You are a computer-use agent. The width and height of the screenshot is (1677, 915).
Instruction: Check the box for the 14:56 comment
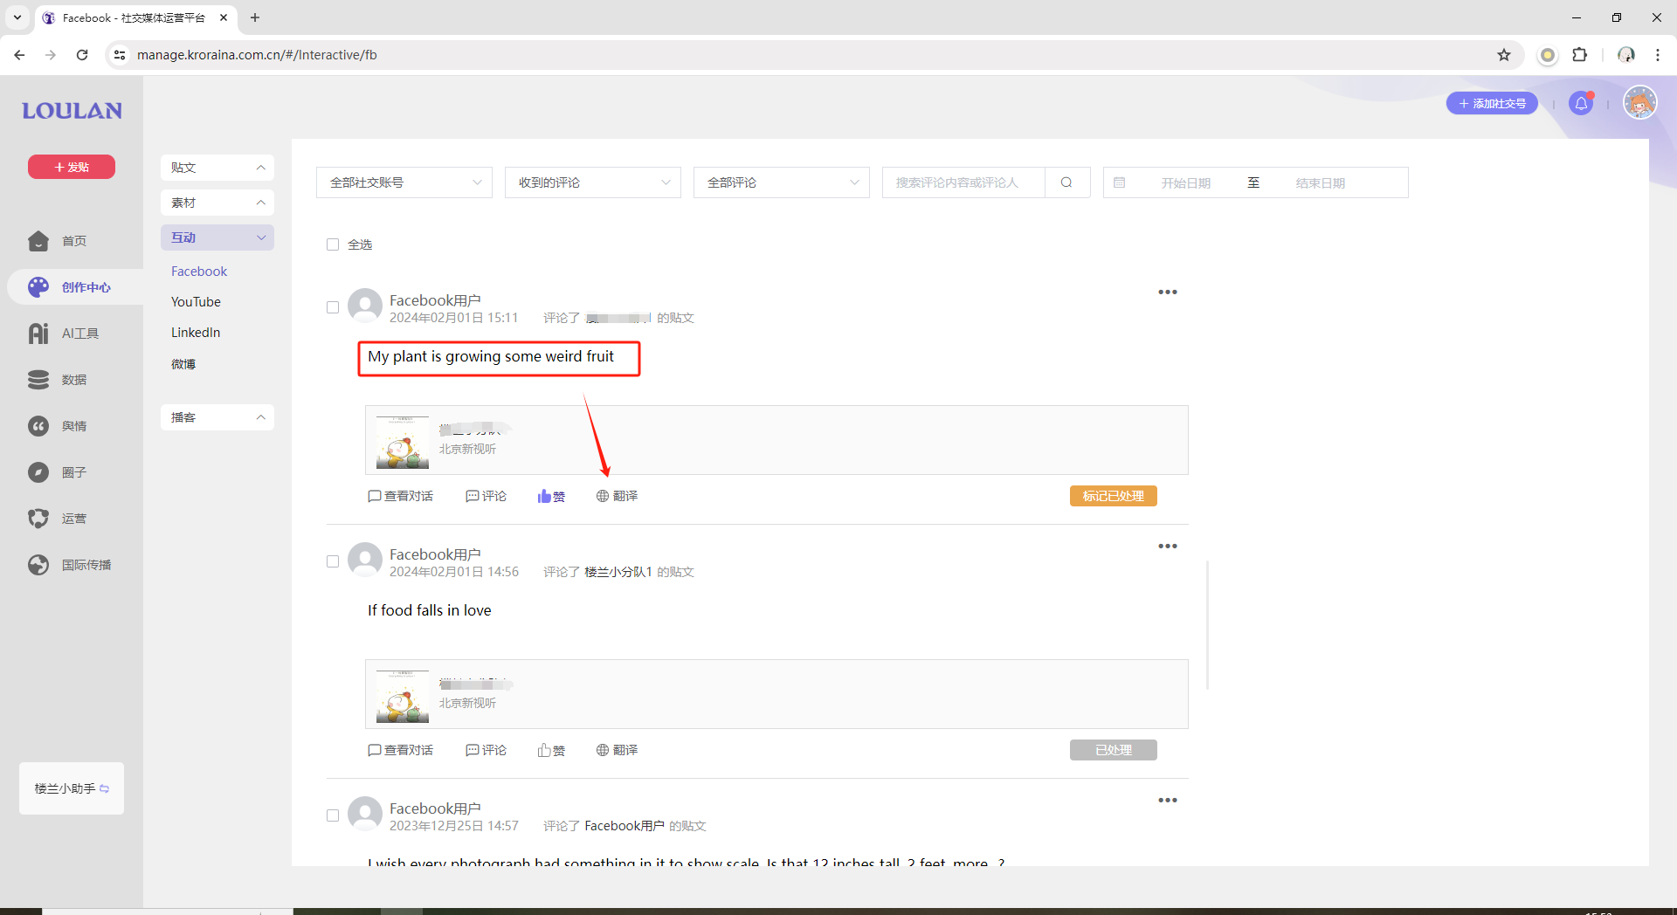click(x=333, y=561)
